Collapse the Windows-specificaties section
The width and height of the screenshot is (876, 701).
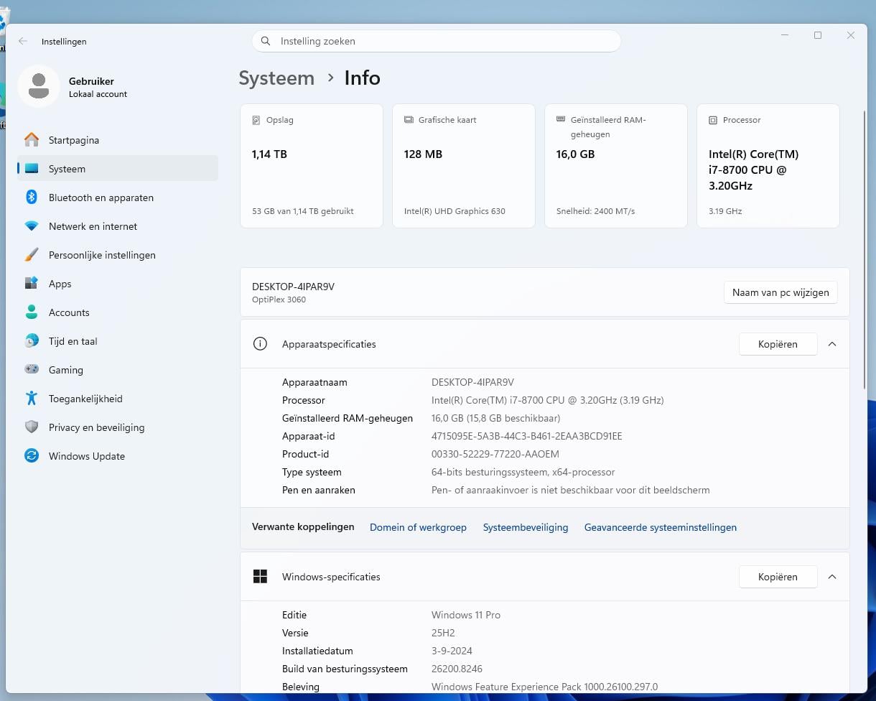tap(832, 577)
